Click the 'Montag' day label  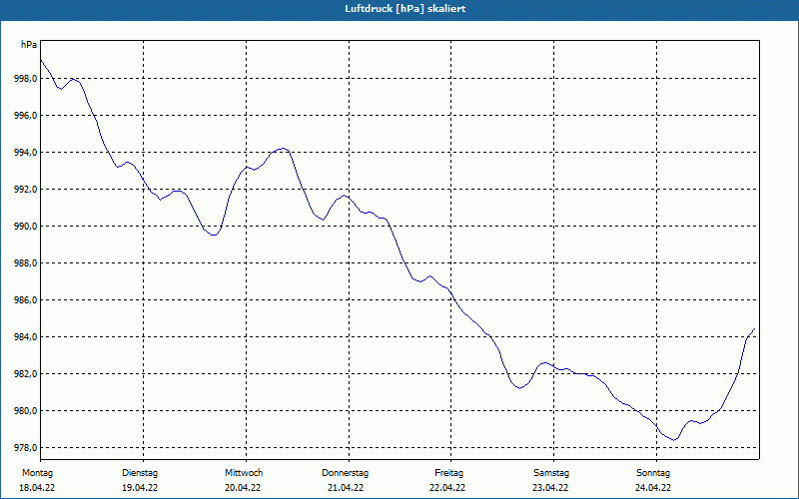pos(37,473)
